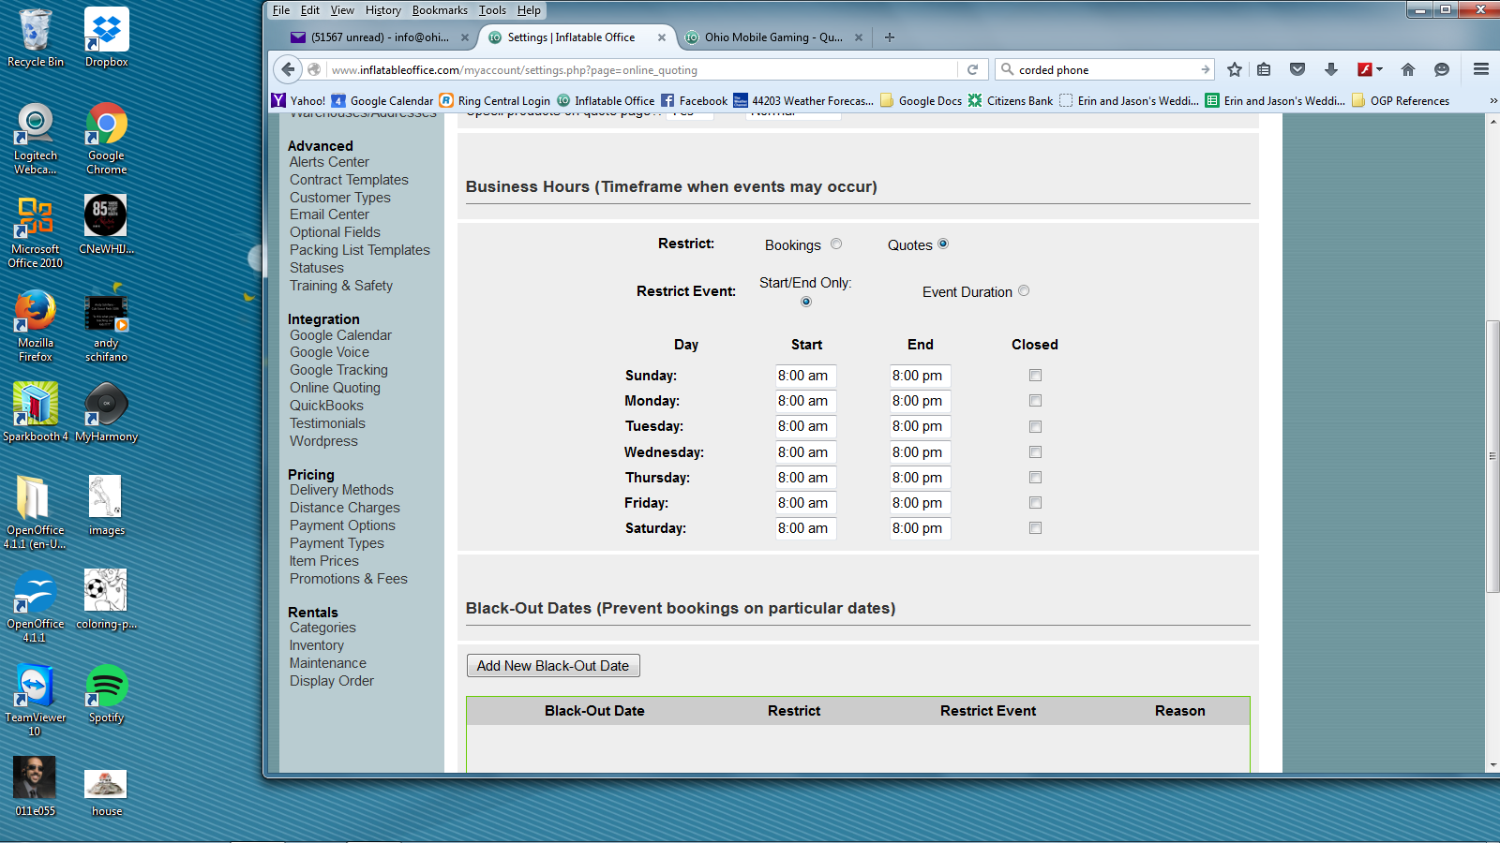Select the Bookings restrict radio button

[x=836, y=244]
